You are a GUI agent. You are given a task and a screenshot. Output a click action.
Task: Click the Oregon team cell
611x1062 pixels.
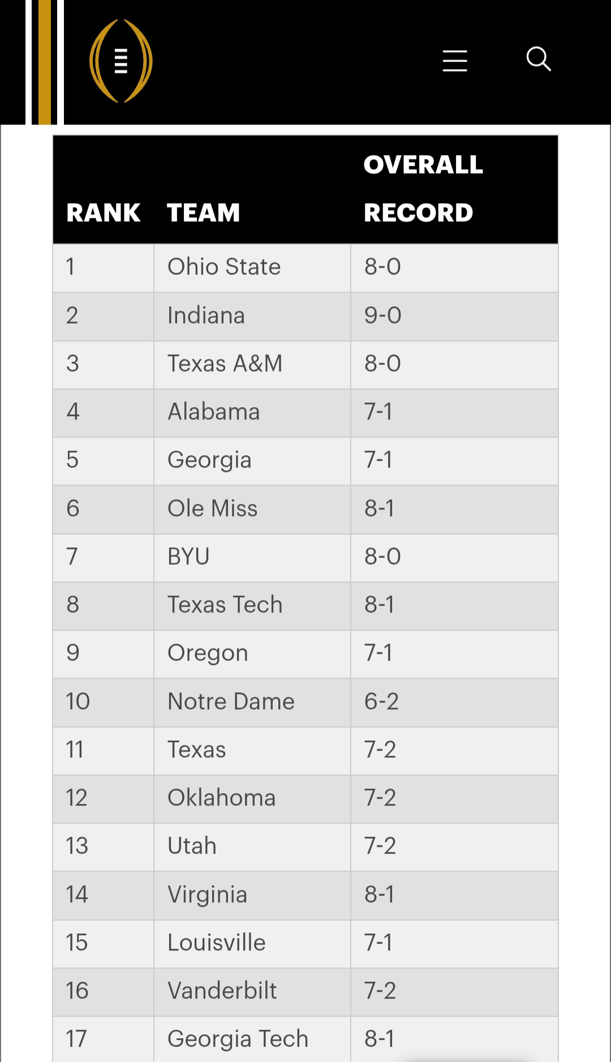point(208,653)
